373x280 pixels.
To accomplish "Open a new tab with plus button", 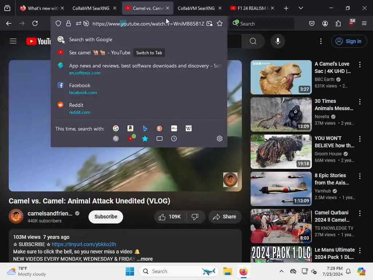I will tap(286, 8).
